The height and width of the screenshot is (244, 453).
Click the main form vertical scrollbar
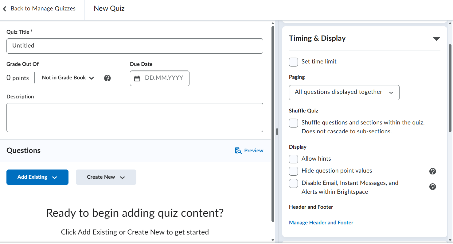pyautogui.click(x=273, y=123)
